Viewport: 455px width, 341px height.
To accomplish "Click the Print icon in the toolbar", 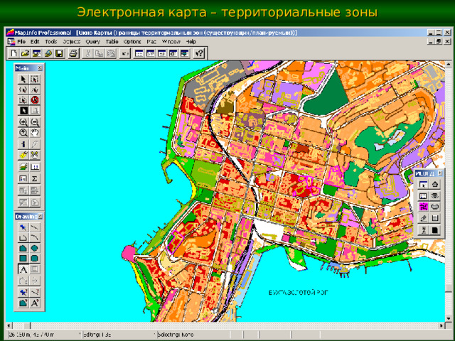I will (x=74, y=53).
